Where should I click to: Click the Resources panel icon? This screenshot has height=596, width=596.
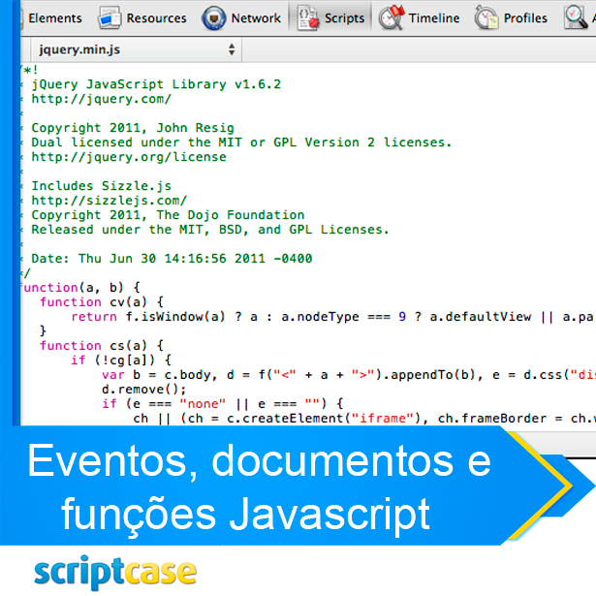110,17
